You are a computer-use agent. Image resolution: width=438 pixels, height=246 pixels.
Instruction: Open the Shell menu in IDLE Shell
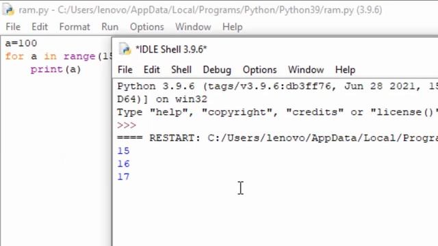(181, 70)
